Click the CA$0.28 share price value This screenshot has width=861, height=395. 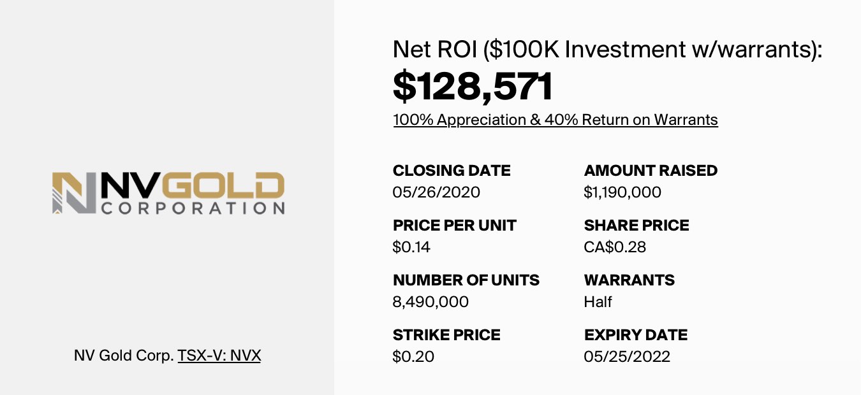(x=615, y=247)
